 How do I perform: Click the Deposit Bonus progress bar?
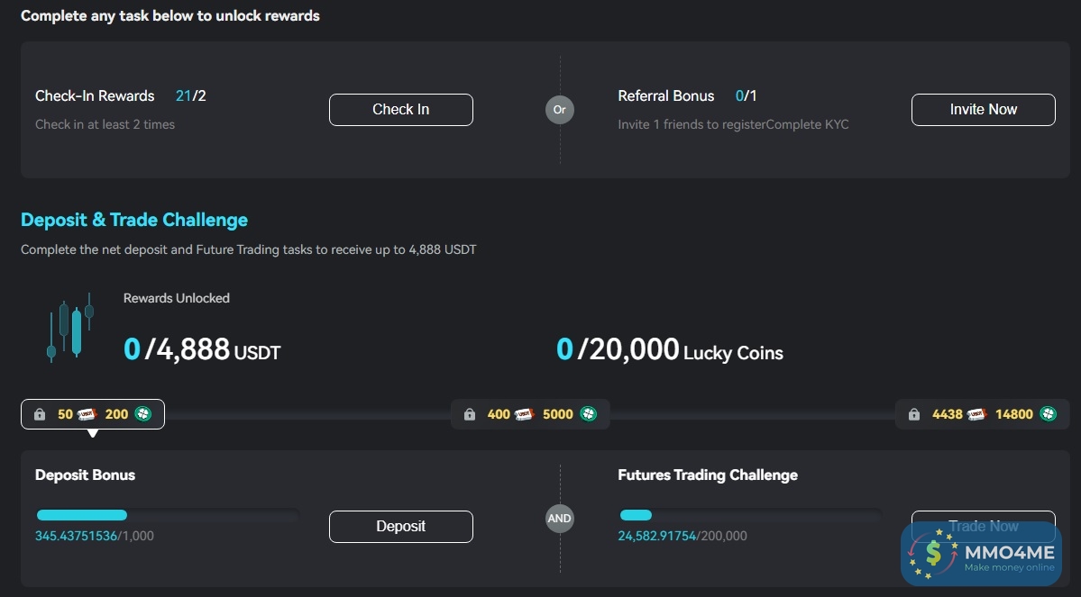167,515
